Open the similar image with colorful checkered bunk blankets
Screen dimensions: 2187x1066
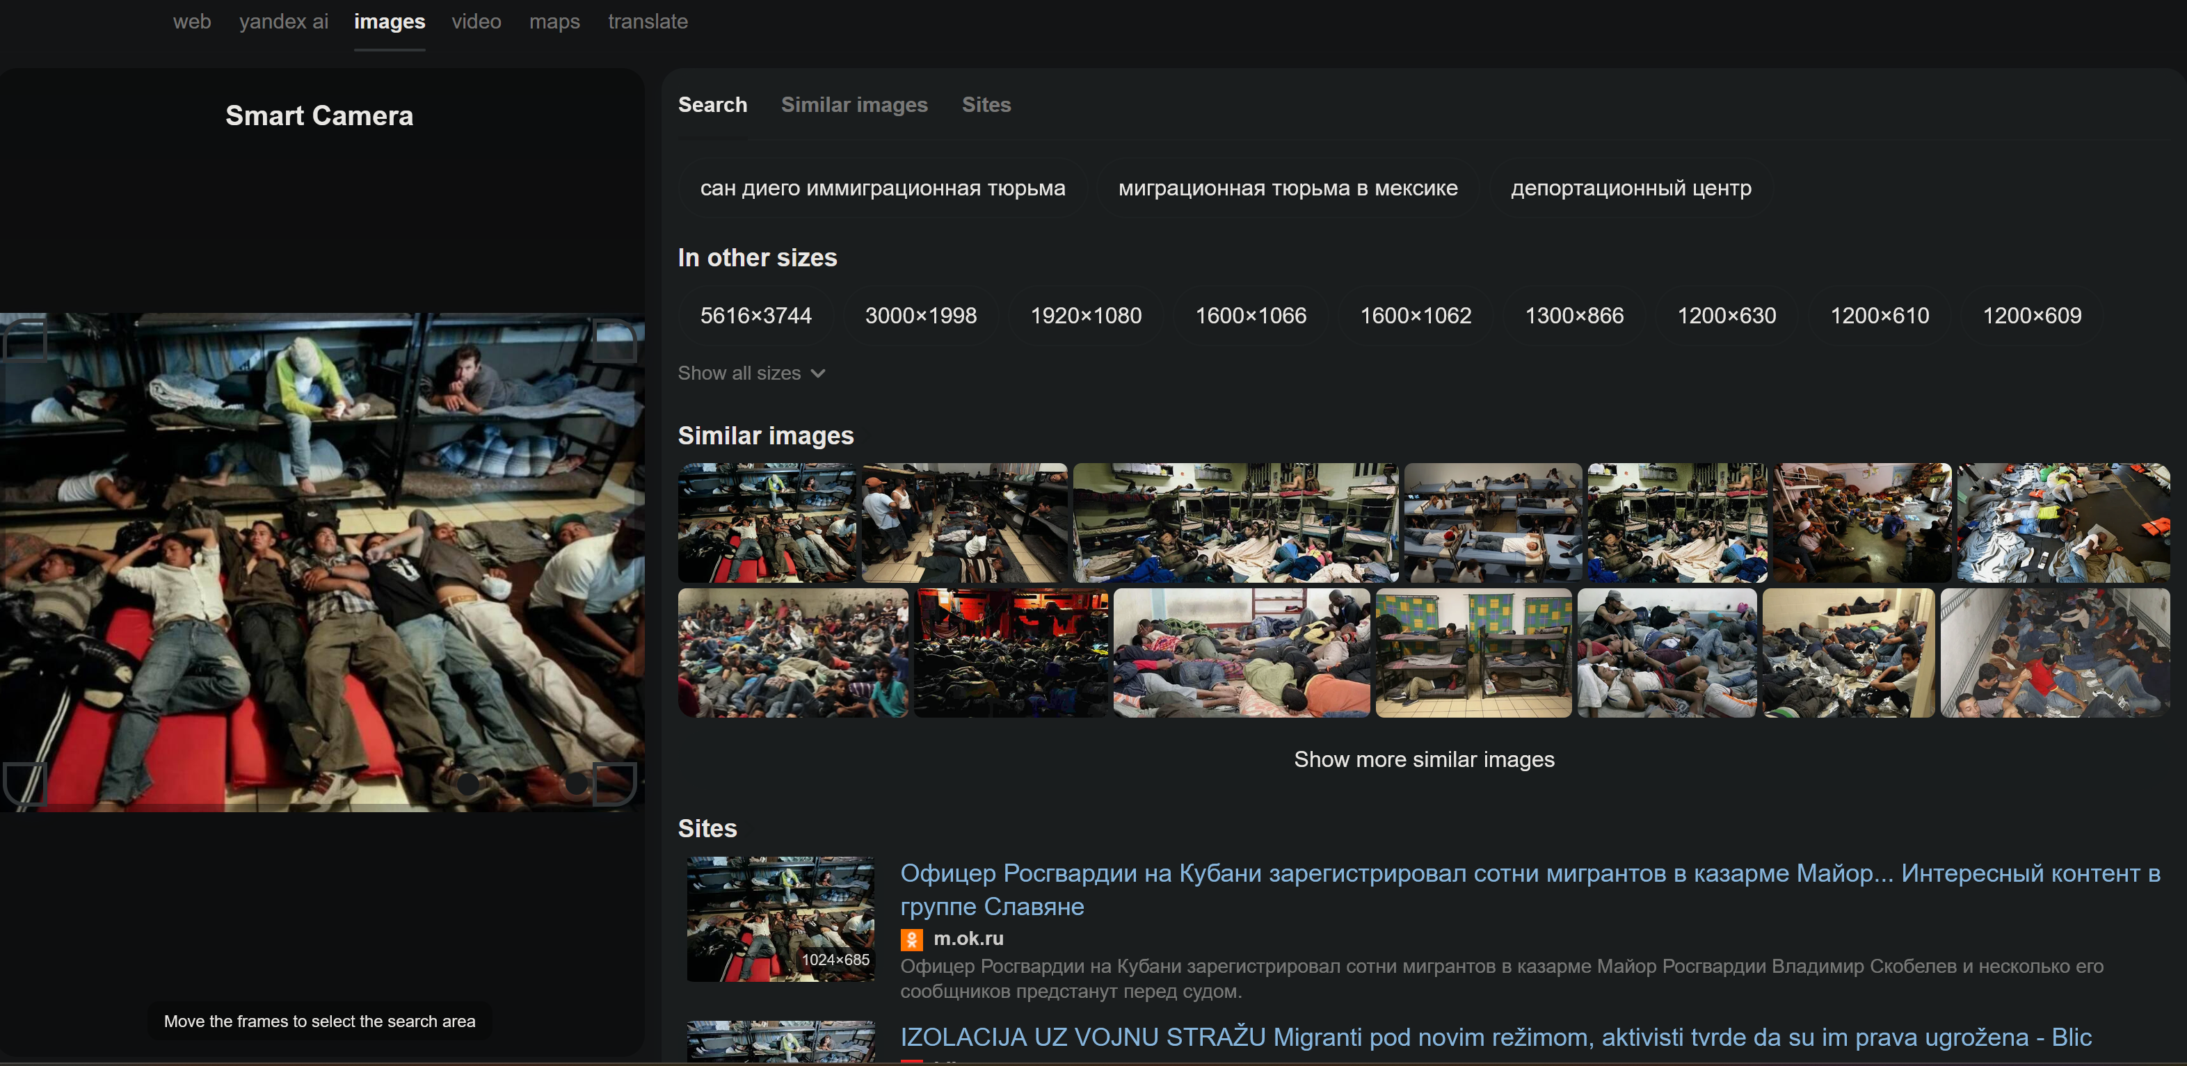pyautogui.click(x=1473, y=653)
